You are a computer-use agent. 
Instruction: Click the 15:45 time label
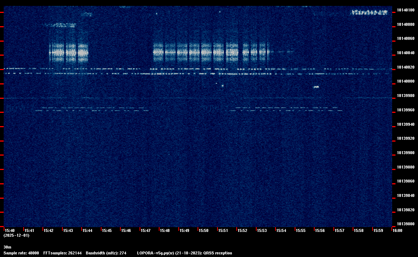tap(107, 230)
